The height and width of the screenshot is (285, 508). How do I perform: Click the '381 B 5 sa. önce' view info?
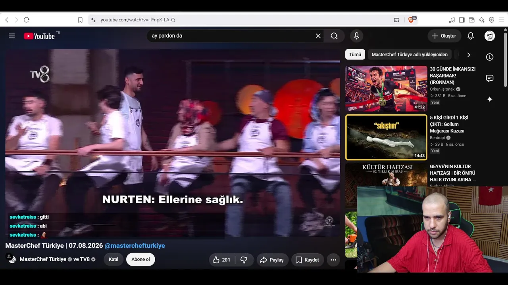point(448,96)
